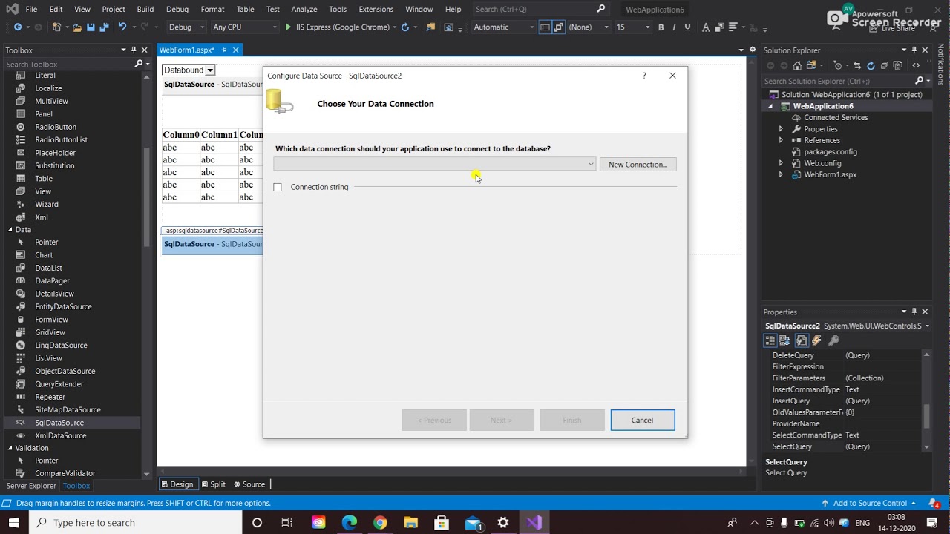Select GridView in the Toolbox
950x534 pixels.
(x=50, y=332)
